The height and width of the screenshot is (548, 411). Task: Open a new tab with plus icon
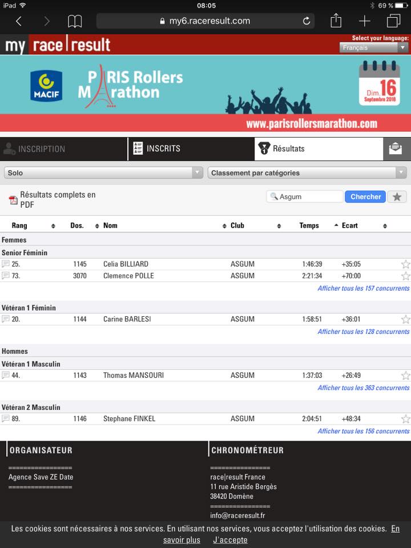(x=365, y=21)
